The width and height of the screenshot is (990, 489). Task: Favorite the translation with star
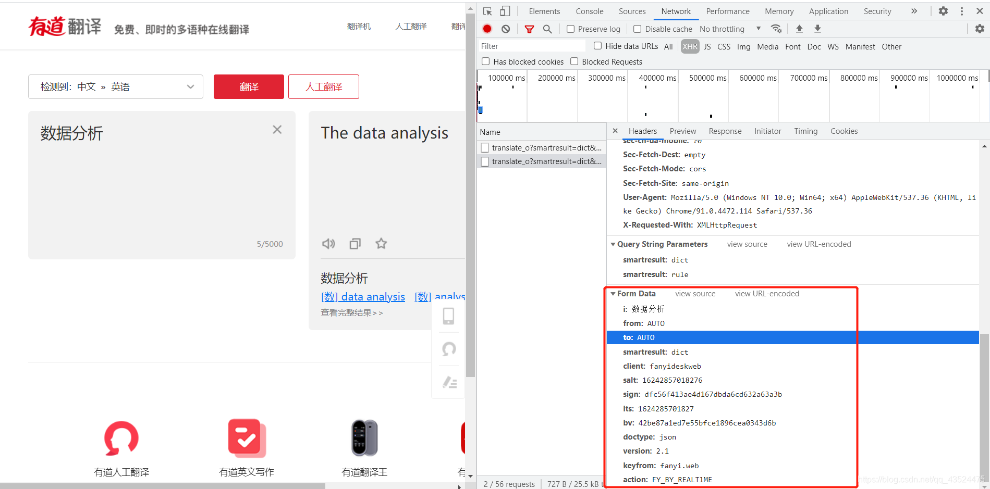pos(381,243)
